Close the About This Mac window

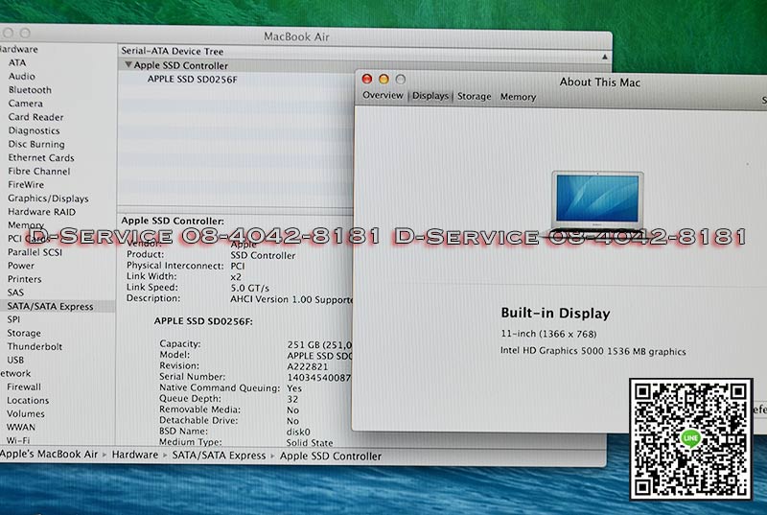(x=367, y=79)
